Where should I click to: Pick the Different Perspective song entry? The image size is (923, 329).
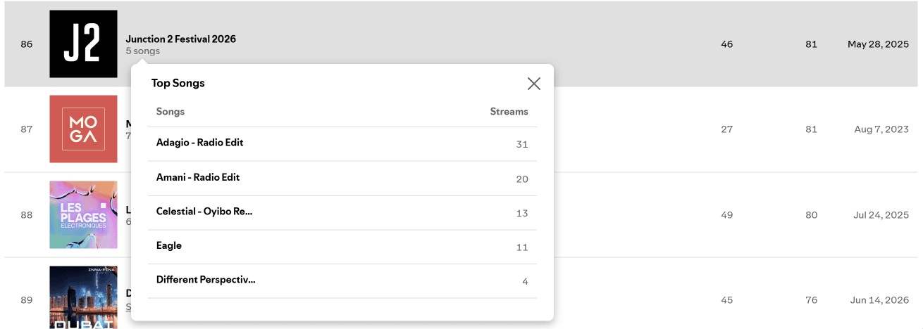(x=342, y=281)
